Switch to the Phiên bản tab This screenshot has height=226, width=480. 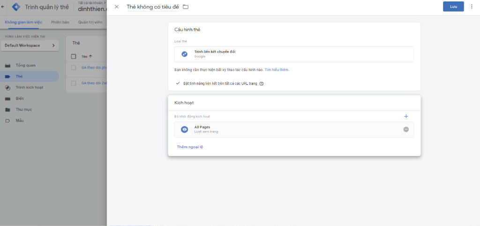60,22
